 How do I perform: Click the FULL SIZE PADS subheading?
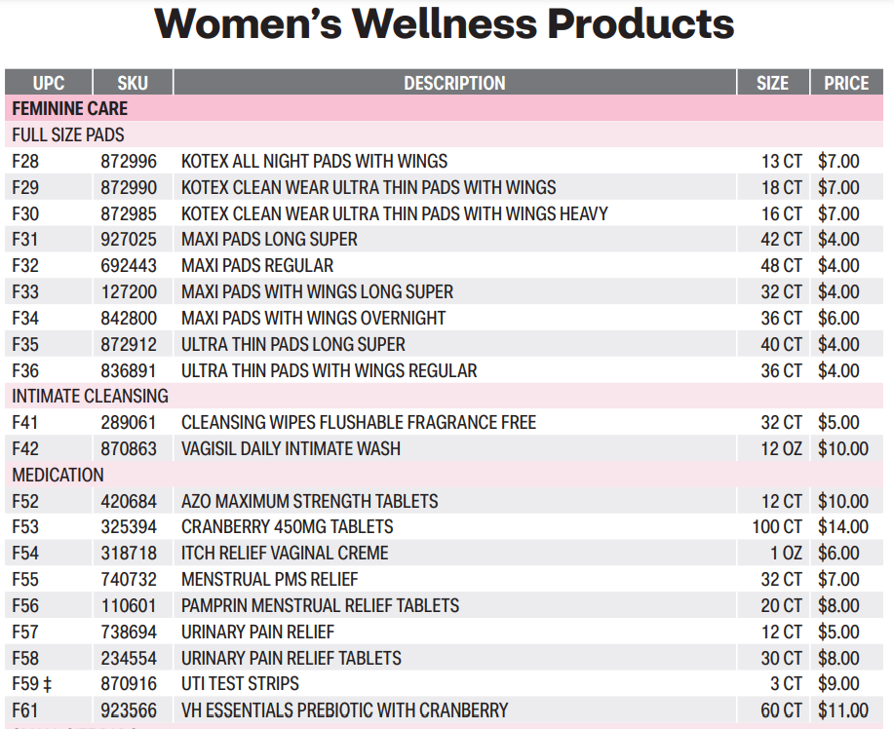68,134
